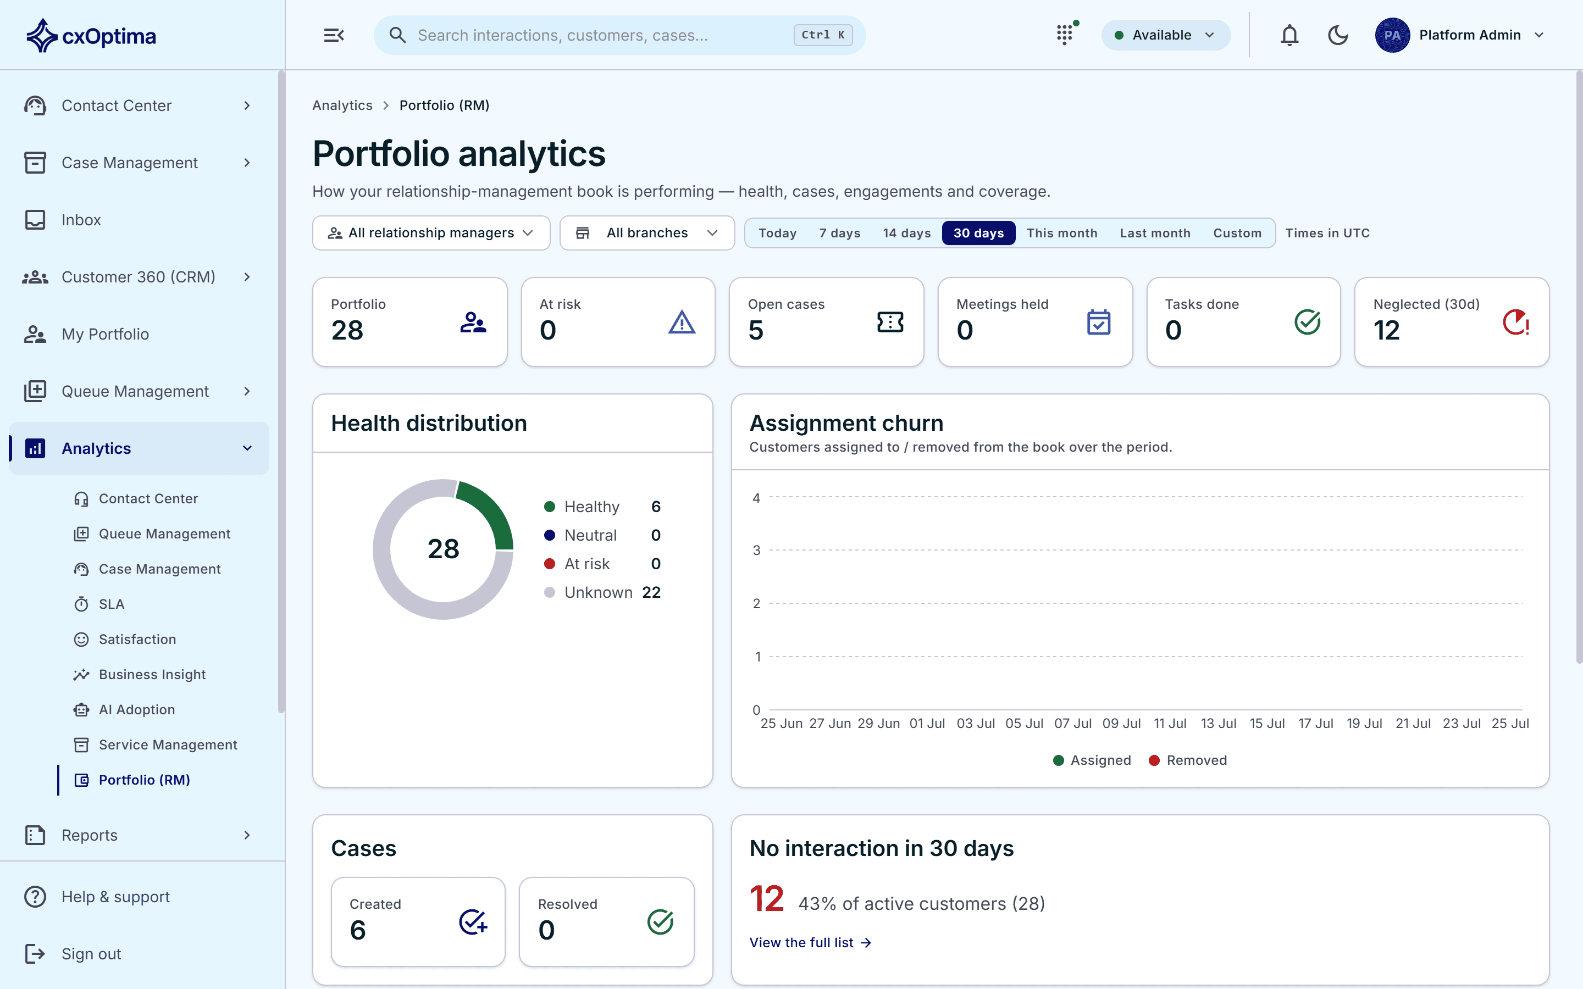This screenshot has height=989, width=1583.
Task: Click Sign out
Action: click(x=139, y=954)
